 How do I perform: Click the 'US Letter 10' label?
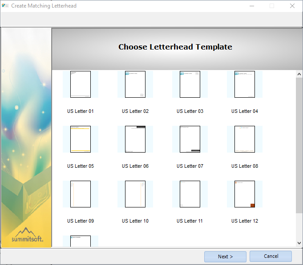135,221
